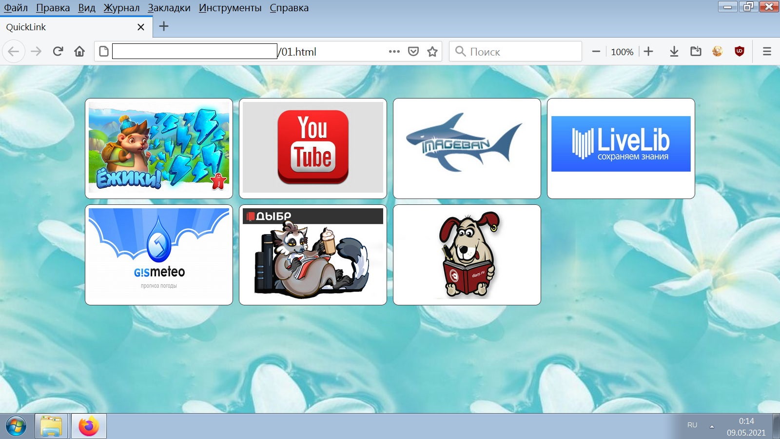The height and width of the screenshot is (439, 780).
Task: Open the Дыбр raccoon tile
Action: pyautogui.click(x=313, y=255)
